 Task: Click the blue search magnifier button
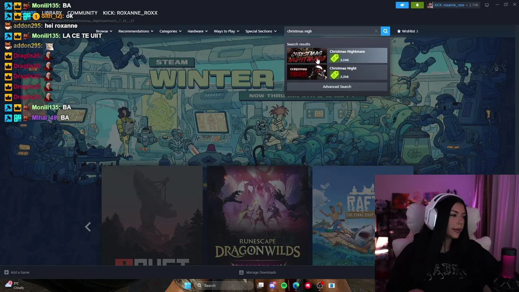coord(385,31)
